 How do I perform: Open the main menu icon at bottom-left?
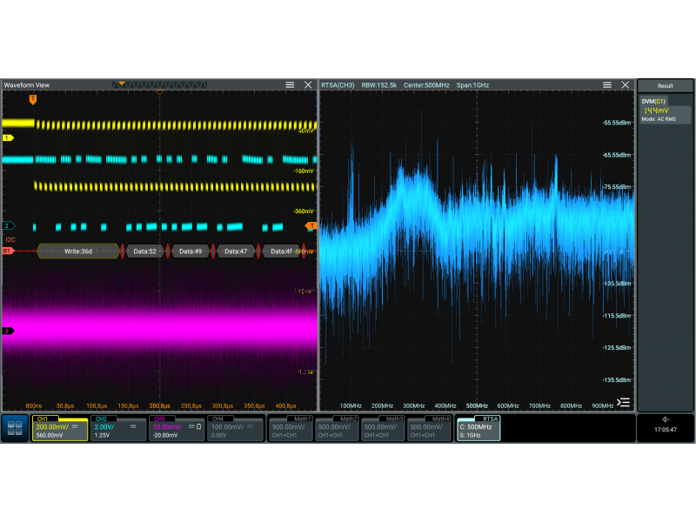pos(14,427)
